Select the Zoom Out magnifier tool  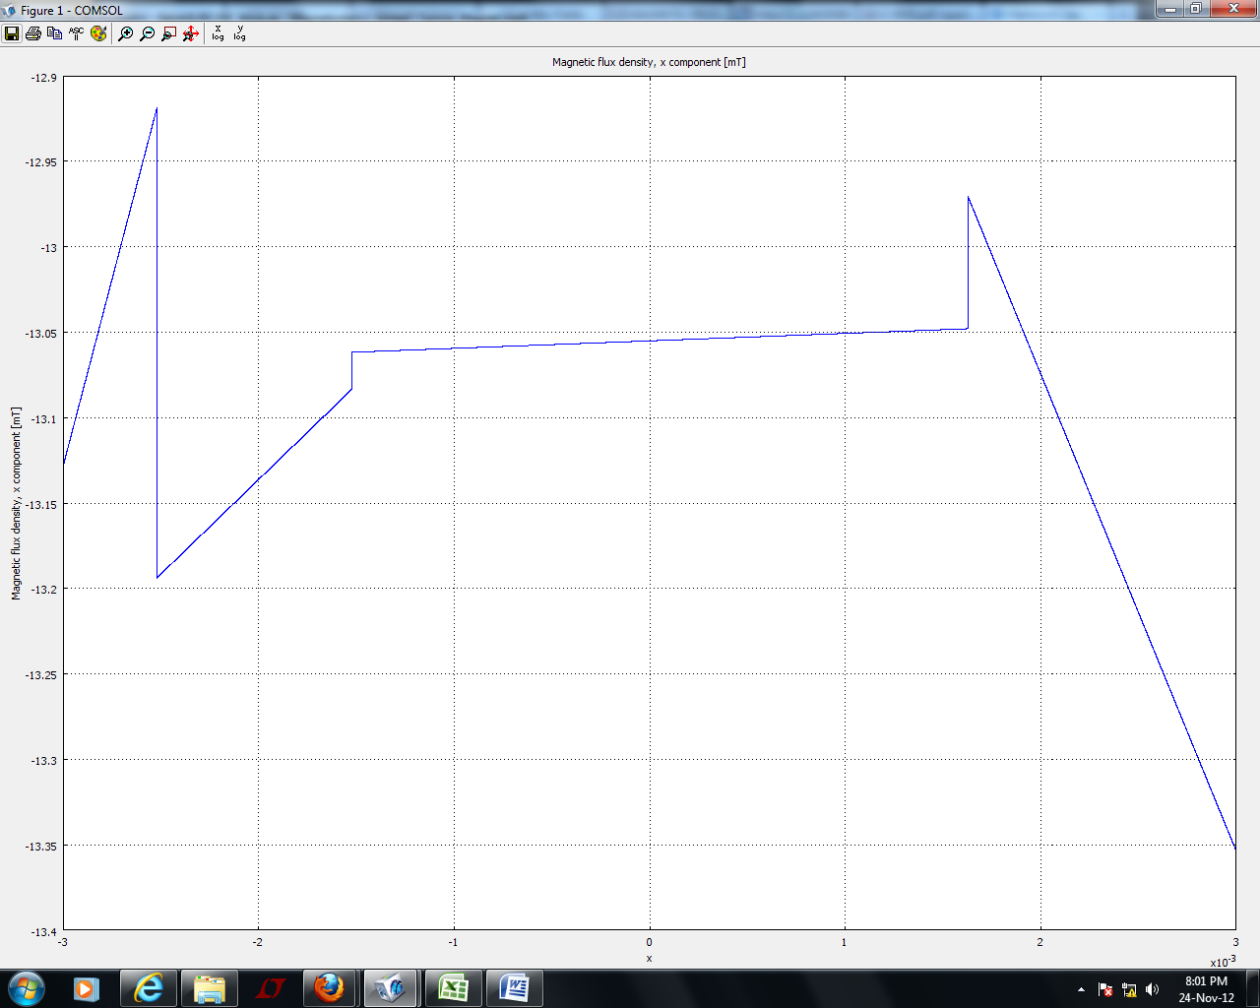148,33
